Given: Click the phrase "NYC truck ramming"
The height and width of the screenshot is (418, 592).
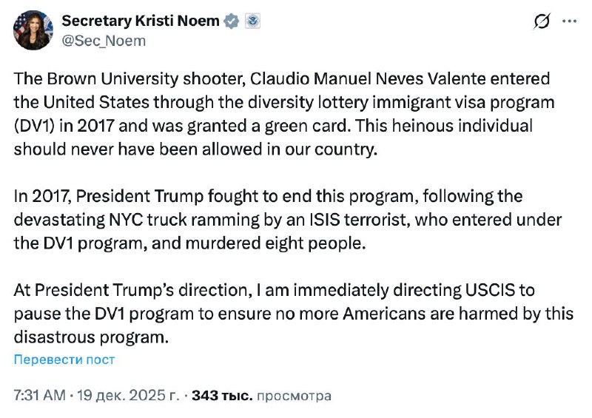Looking at the screenshot, I should tap(189, 219).
